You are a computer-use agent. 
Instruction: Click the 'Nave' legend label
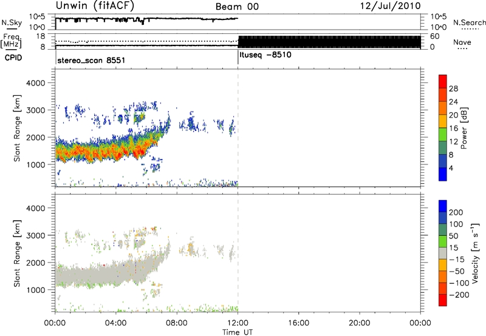click(462, 42)
